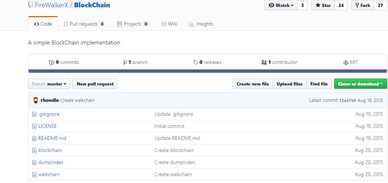Click the Projects board icon
Image resolution: width=388 pixels, height=183 pixels.
(119, 24)
